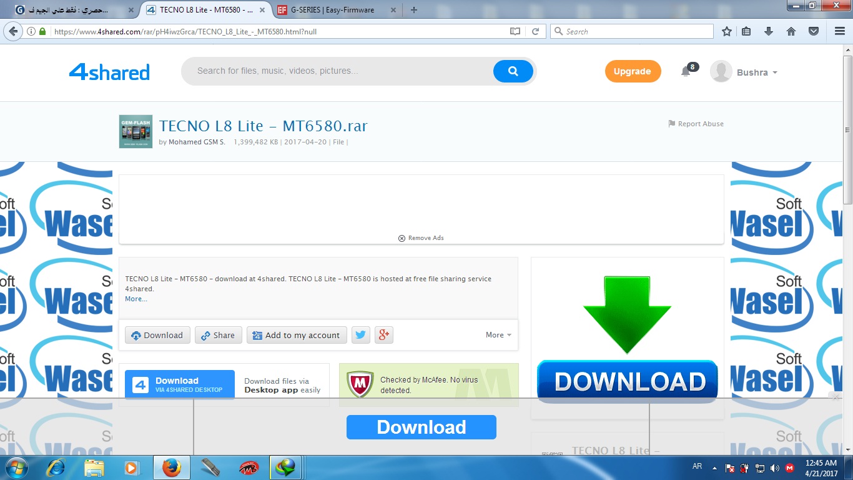853x480 pixels.
Task: Show hidden system tray icons
Action: pyautogui.click(x=714, y=467)
